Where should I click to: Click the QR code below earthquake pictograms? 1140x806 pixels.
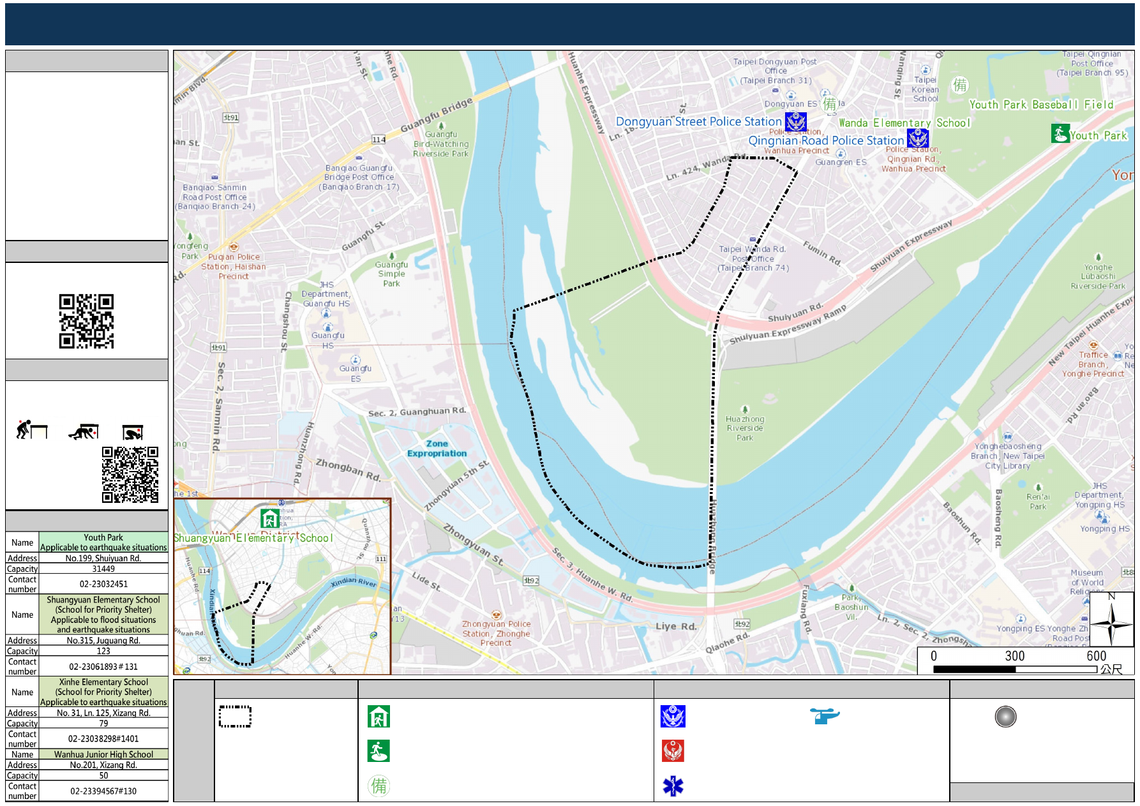click(x=130, y=475)
